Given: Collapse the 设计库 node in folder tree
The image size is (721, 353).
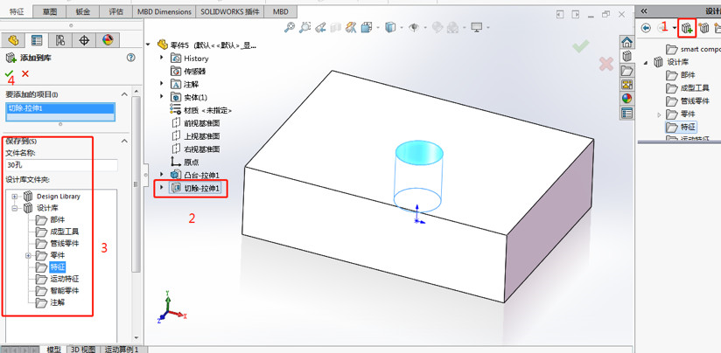Looking at the screenshot, I should (x=15, y=208).
